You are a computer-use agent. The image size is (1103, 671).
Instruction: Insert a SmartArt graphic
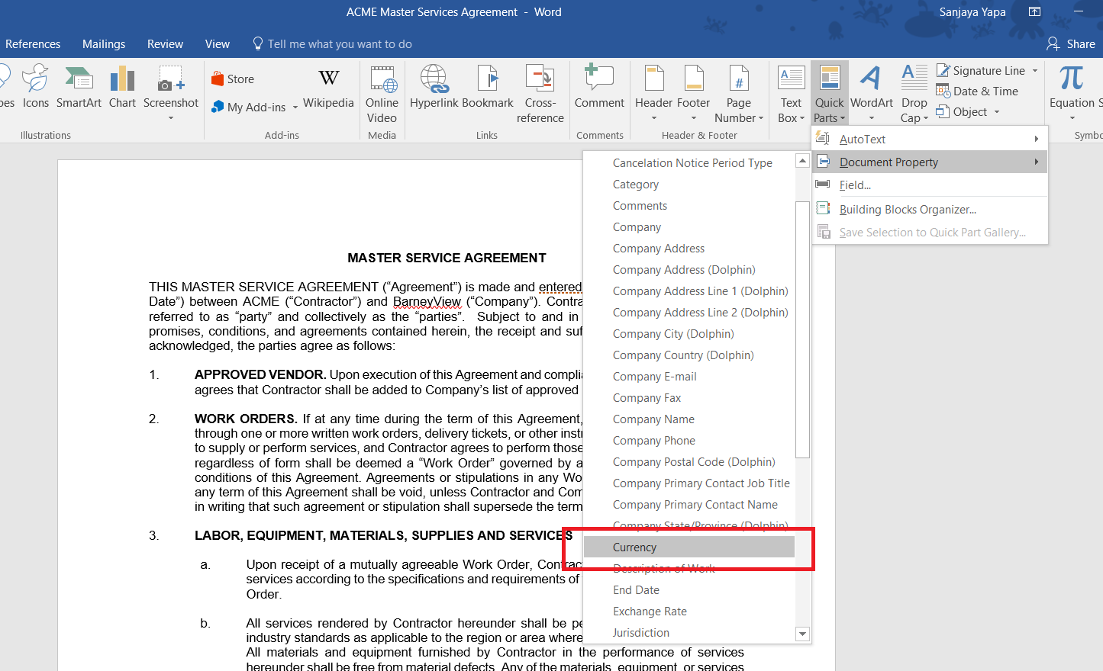click(x=79, y=88)
